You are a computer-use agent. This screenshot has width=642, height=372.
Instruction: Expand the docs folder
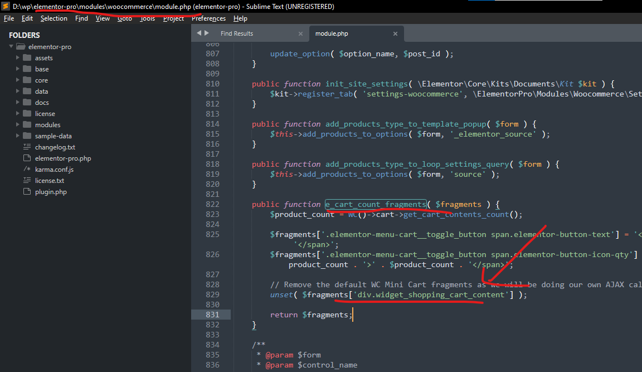18,102
